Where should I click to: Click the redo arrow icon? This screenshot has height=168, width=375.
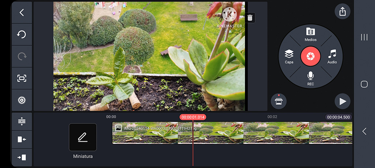click(x=22, y=56)
